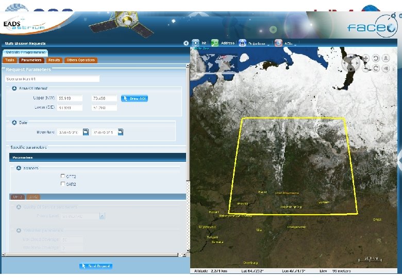Click the scroll-up arrow of parameters panel
The image size is (402, 278).
188,65
